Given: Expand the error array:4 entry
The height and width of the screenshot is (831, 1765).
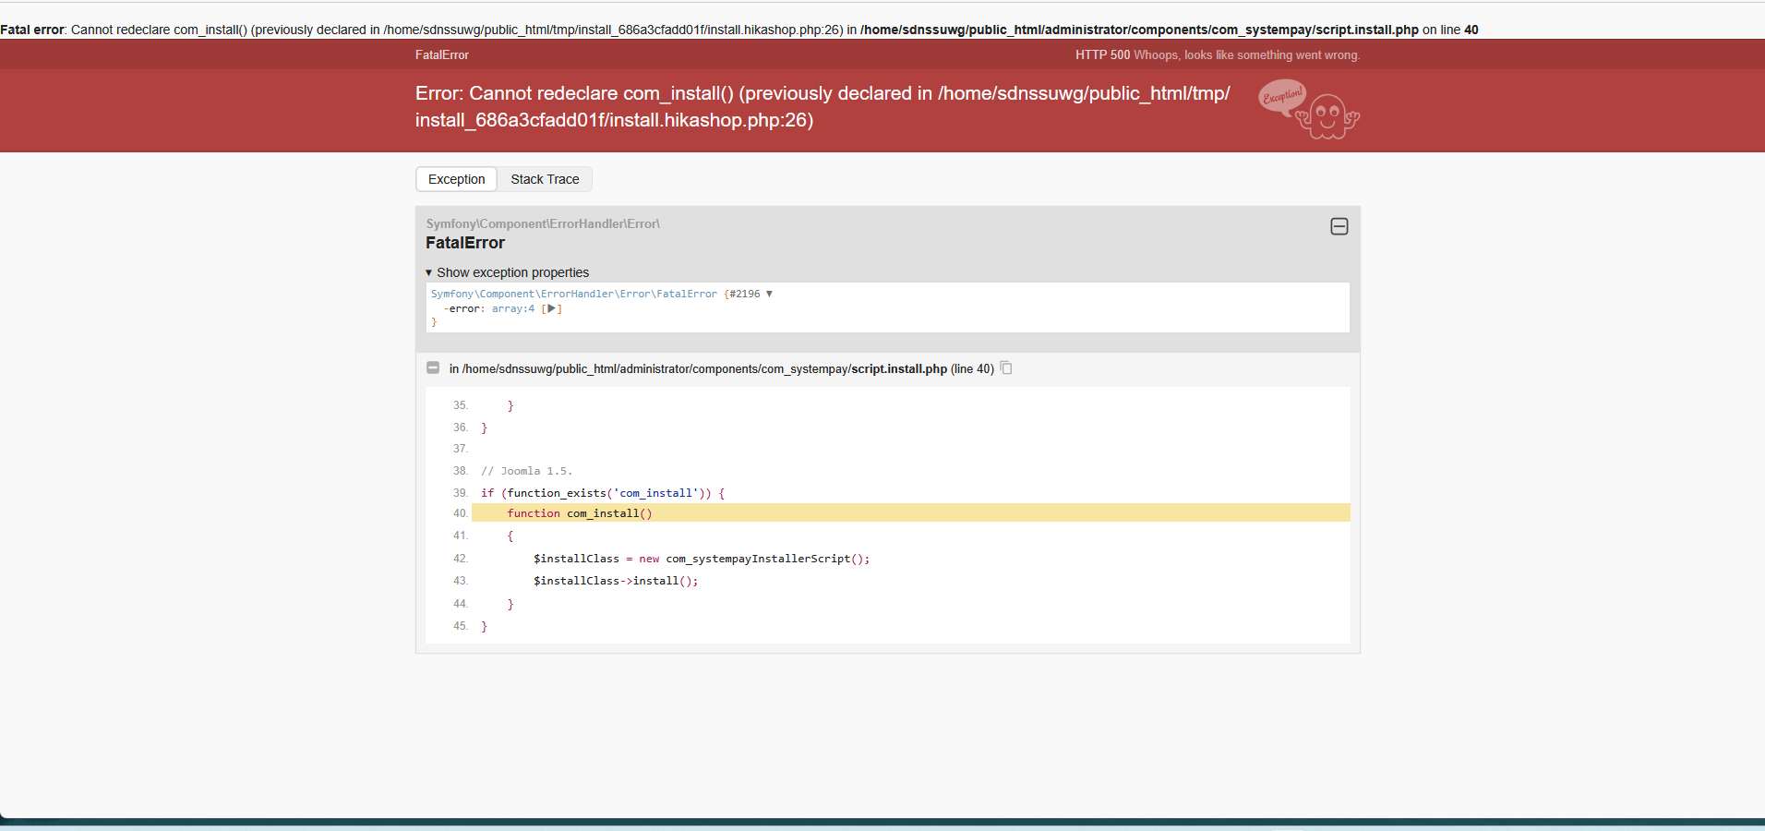Looking at the screenshot, I should [551, 308].
